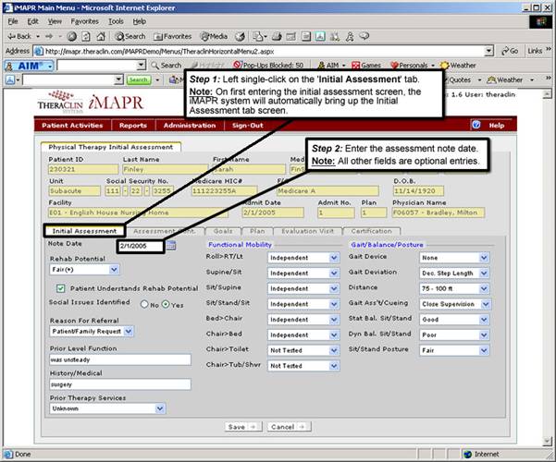Expand the Gait Deviation dropdown
This screenshot has width=556, height=462.
tap(484, 274)
